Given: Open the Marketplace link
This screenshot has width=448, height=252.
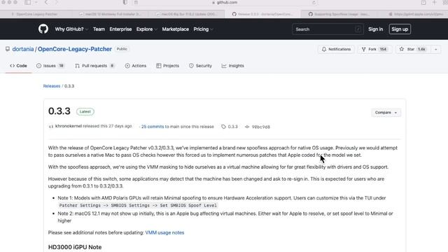Looking at the screenshot, I should point(176,29).
